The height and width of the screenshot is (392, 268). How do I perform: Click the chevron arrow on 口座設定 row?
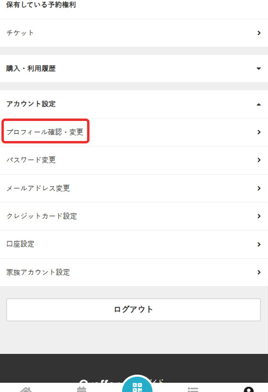259,244
